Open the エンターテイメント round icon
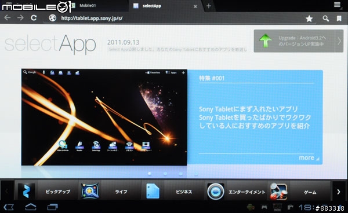348x213 pixels. click(216, 192)
